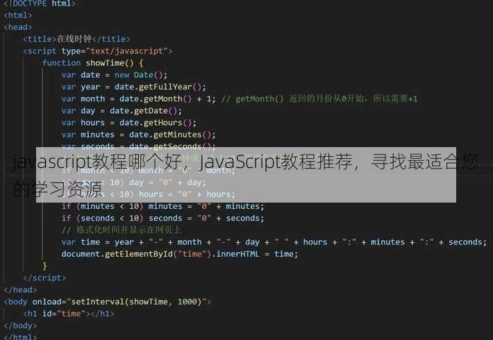This screenshot has width=493, height=340.
Task: Click the opening head tag
Action: pyautogui.click(x=18, y=27)
